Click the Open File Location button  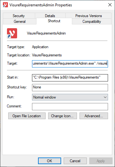27,116
